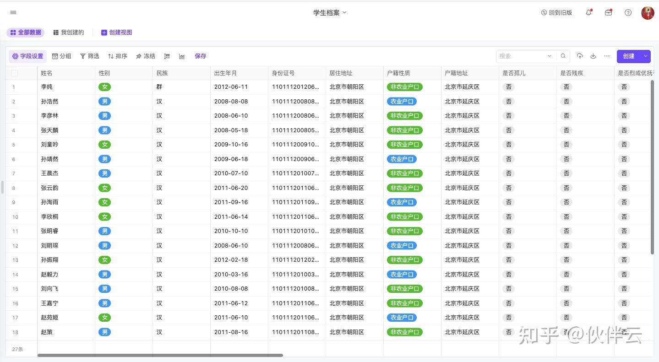Expand the dropdown arrow beside 创建

(646, 56)
